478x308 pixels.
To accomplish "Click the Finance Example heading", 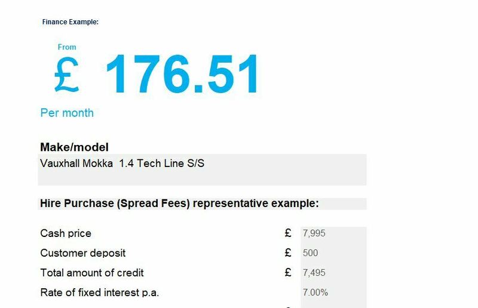I will pos(70,22).
